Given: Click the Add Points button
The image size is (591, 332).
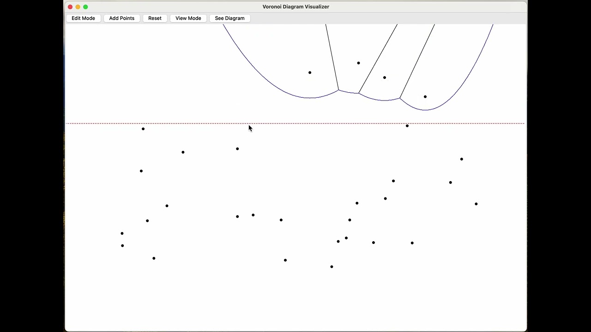Looking at the screenshot, I should click(x=121, y=18).
